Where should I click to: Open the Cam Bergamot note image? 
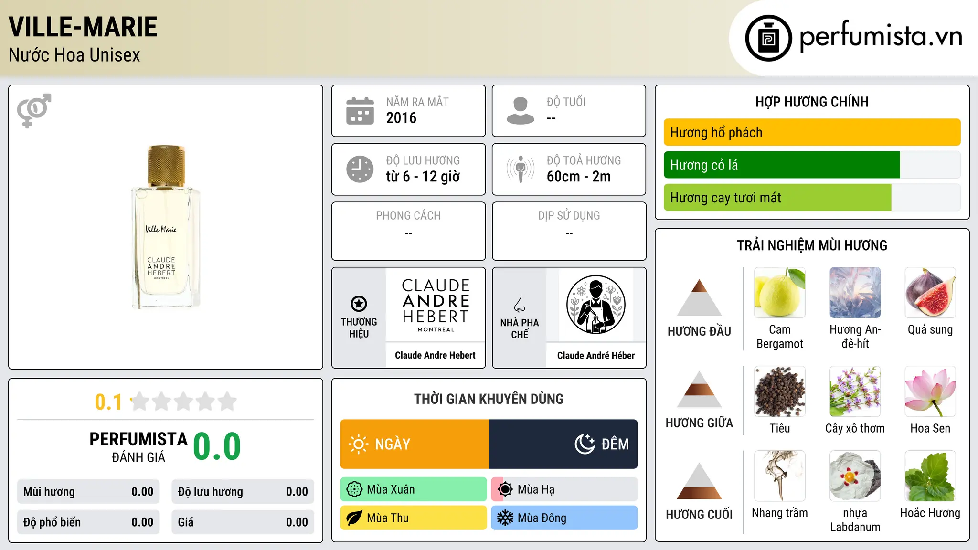pos(780,293)
